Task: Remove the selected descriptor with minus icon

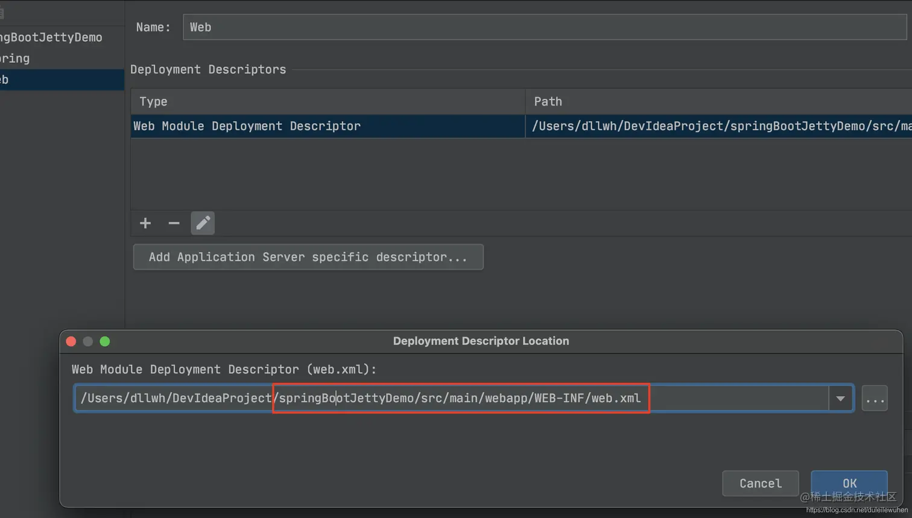Action: [174, 223]
